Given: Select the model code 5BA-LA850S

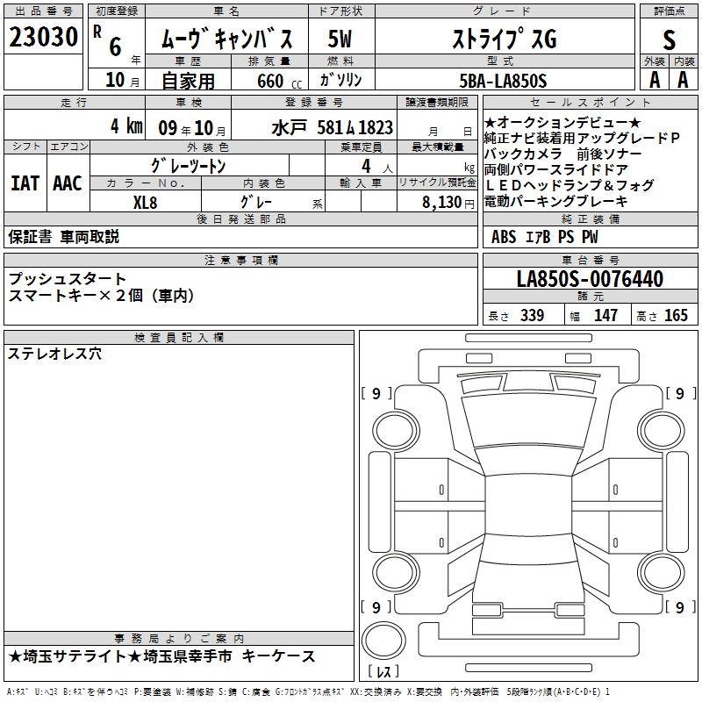Looking at the screenshot, I should point(503,81).
